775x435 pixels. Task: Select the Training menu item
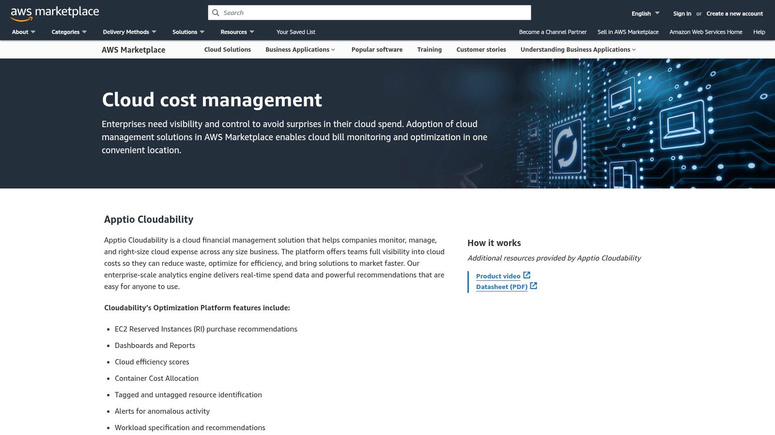[x=430, y=49]
